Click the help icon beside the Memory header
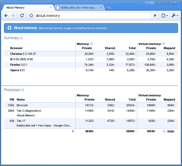 coord(92,43)
